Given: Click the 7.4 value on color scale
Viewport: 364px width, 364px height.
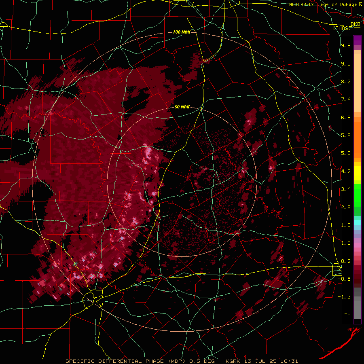Looking at the screenshot, I should click(346, 99).
